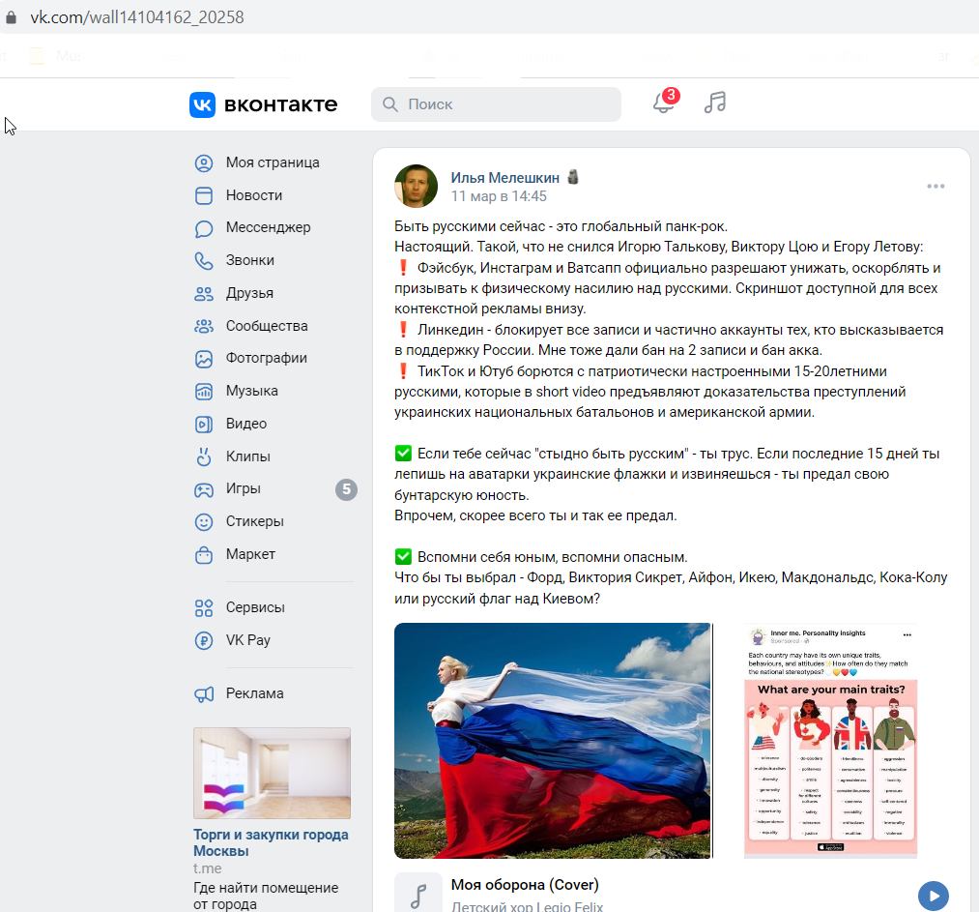Open Видео section
979x912 pixels.
[246, 425]
